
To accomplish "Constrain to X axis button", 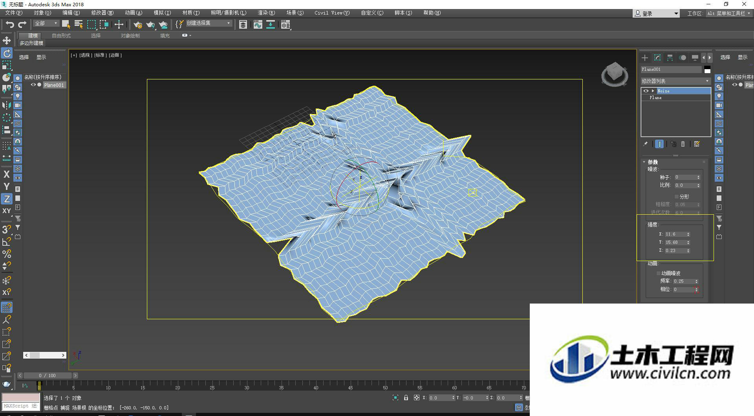I will point(7,174).
